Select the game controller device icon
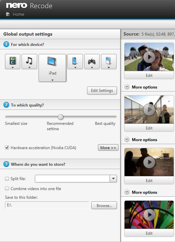The width and height of the screenshot is (175, 242). pos(92,62)
